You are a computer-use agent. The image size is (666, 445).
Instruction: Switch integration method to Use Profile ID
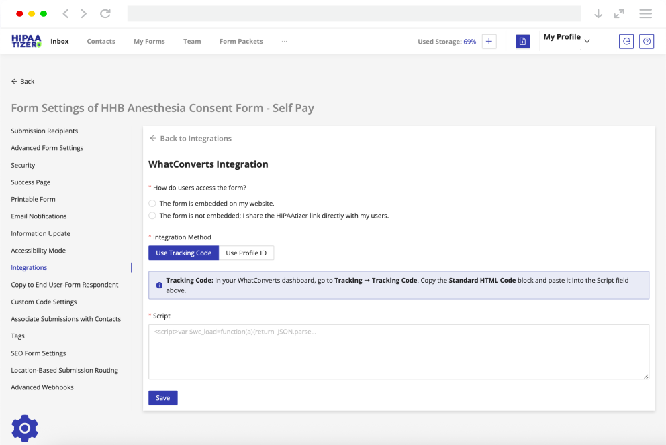coord(246,253)
